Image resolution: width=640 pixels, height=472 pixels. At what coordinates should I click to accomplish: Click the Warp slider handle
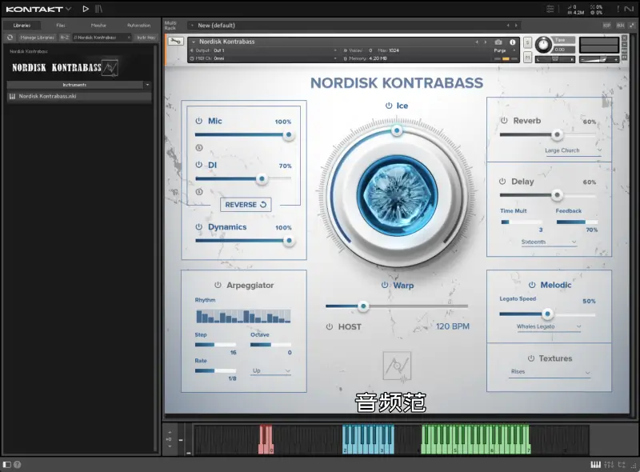[x=363, y=306]
